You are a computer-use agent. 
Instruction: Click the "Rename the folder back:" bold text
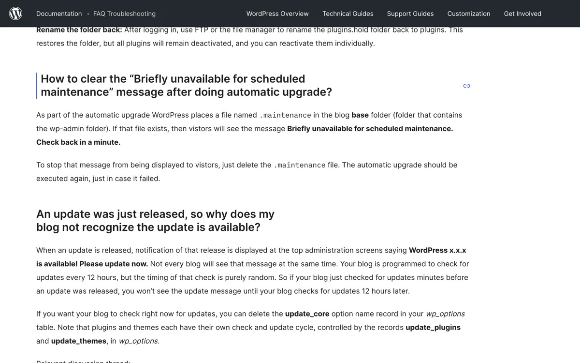click(x=79, y=30)
